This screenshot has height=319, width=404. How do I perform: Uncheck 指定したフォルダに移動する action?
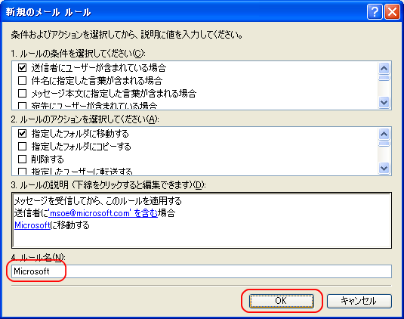coord(22,134)
